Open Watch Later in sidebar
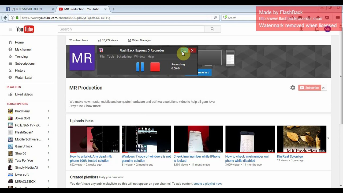The height and width of the screenshot is (193, 343). [x=24, y=77]
